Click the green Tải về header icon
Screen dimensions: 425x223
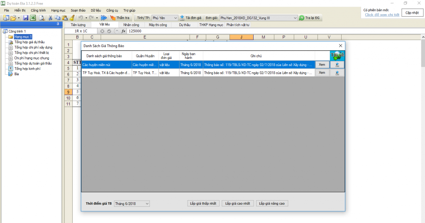[x=337, y=56]
